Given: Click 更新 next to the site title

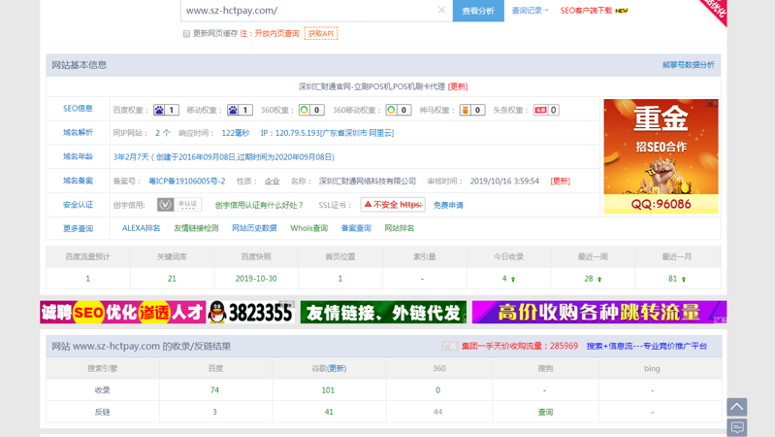Looking at the screenshot, I should click(x=458, y=86).
